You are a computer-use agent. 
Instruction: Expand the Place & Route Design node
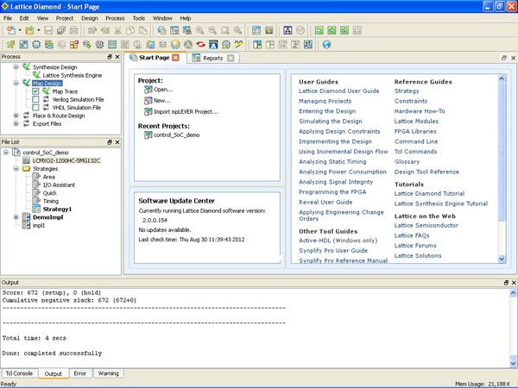click(16, 116)
